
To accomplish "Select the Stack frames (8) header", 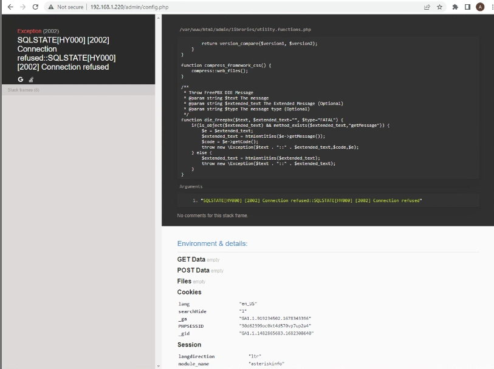I will tap(23, 90).
